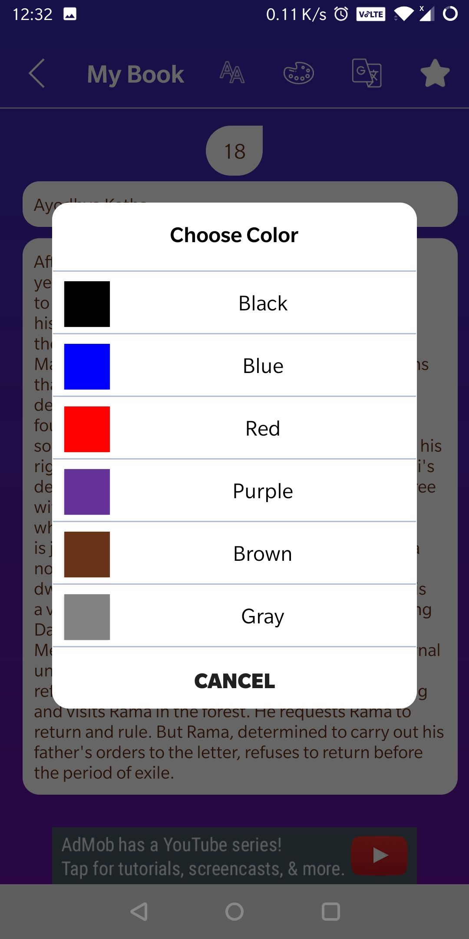Screen dimensions: 469x939
Task: Select the Gray text label
Action: pyautogui.click(x=263, y=616)
